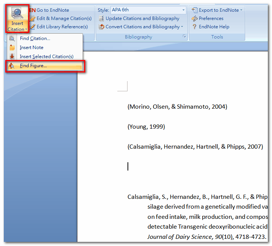Viewport: 272px width, 246px height.
Task: Click the Journal of Dairy Science text
Action: pyautogui.click(x=179, y=237)
